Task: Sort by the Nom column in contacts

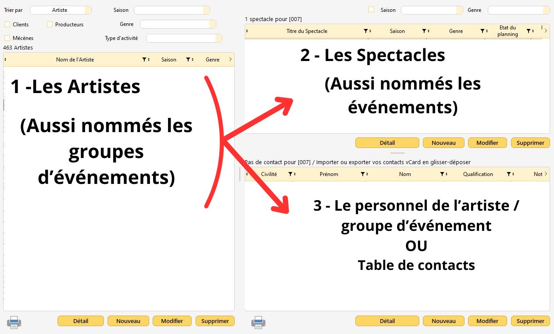Action: [405, 174]
